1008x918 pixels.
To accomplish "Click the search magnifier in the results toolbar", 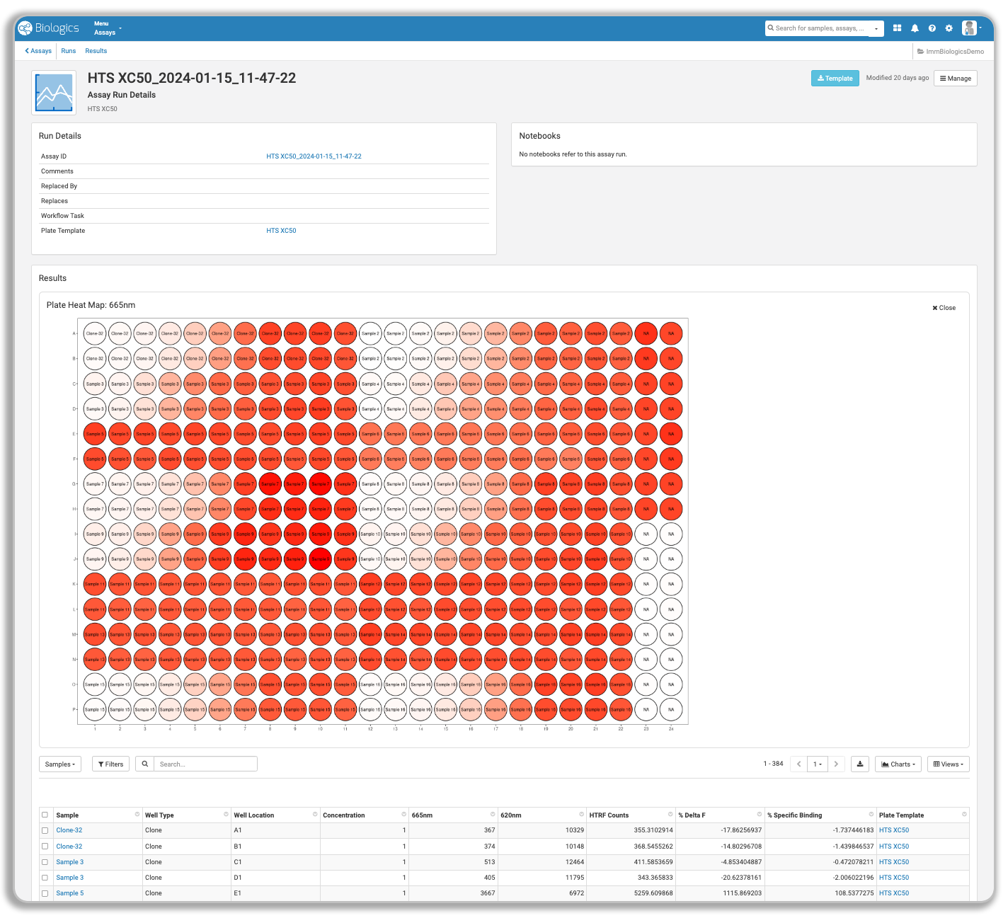I will point(144,764).
